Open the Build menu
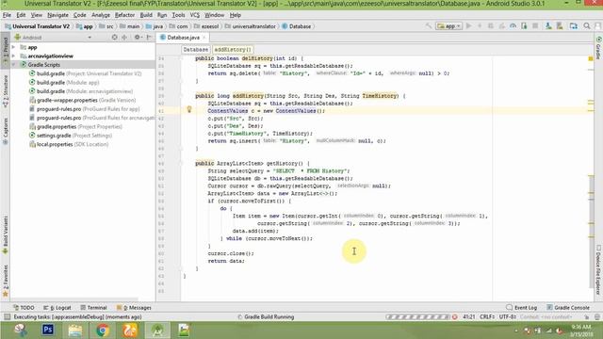 [146, 15]
